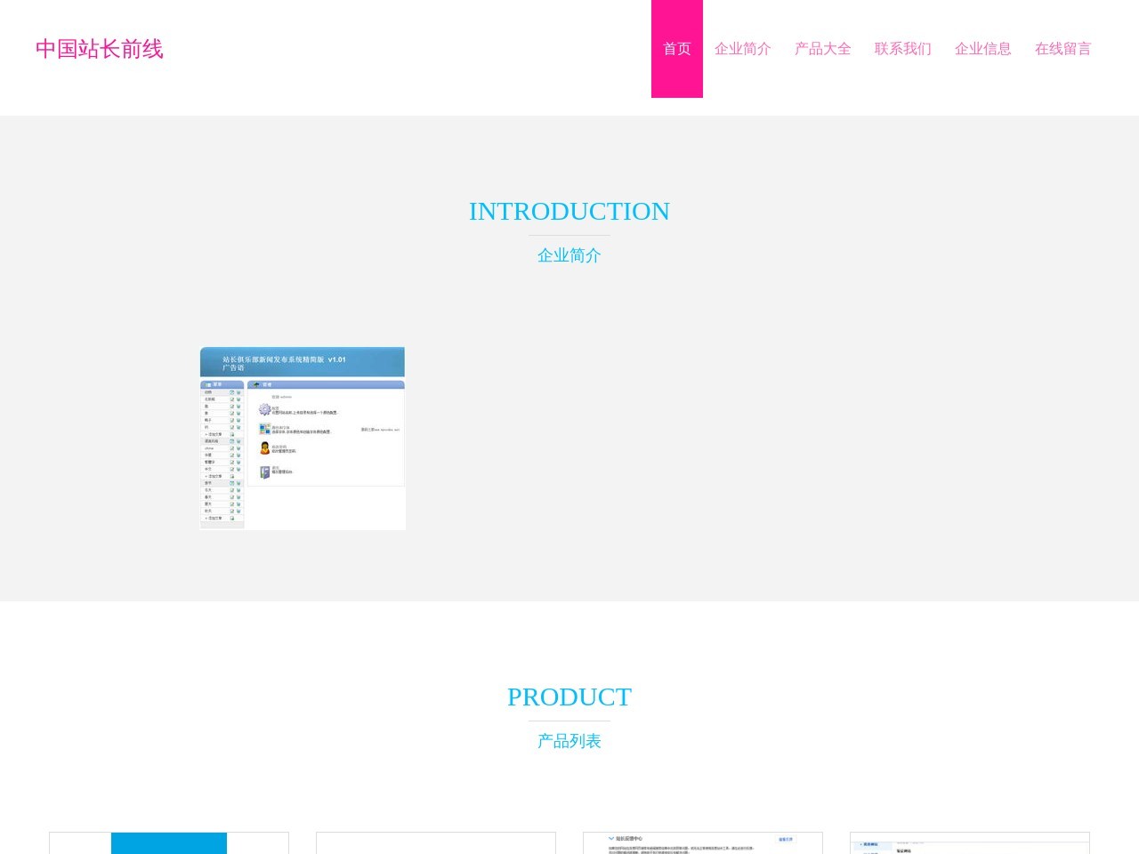Click the exit door icon in intro screenshot
The width and height of the screenshot is (1139, 854).
(x=264, y=471)
